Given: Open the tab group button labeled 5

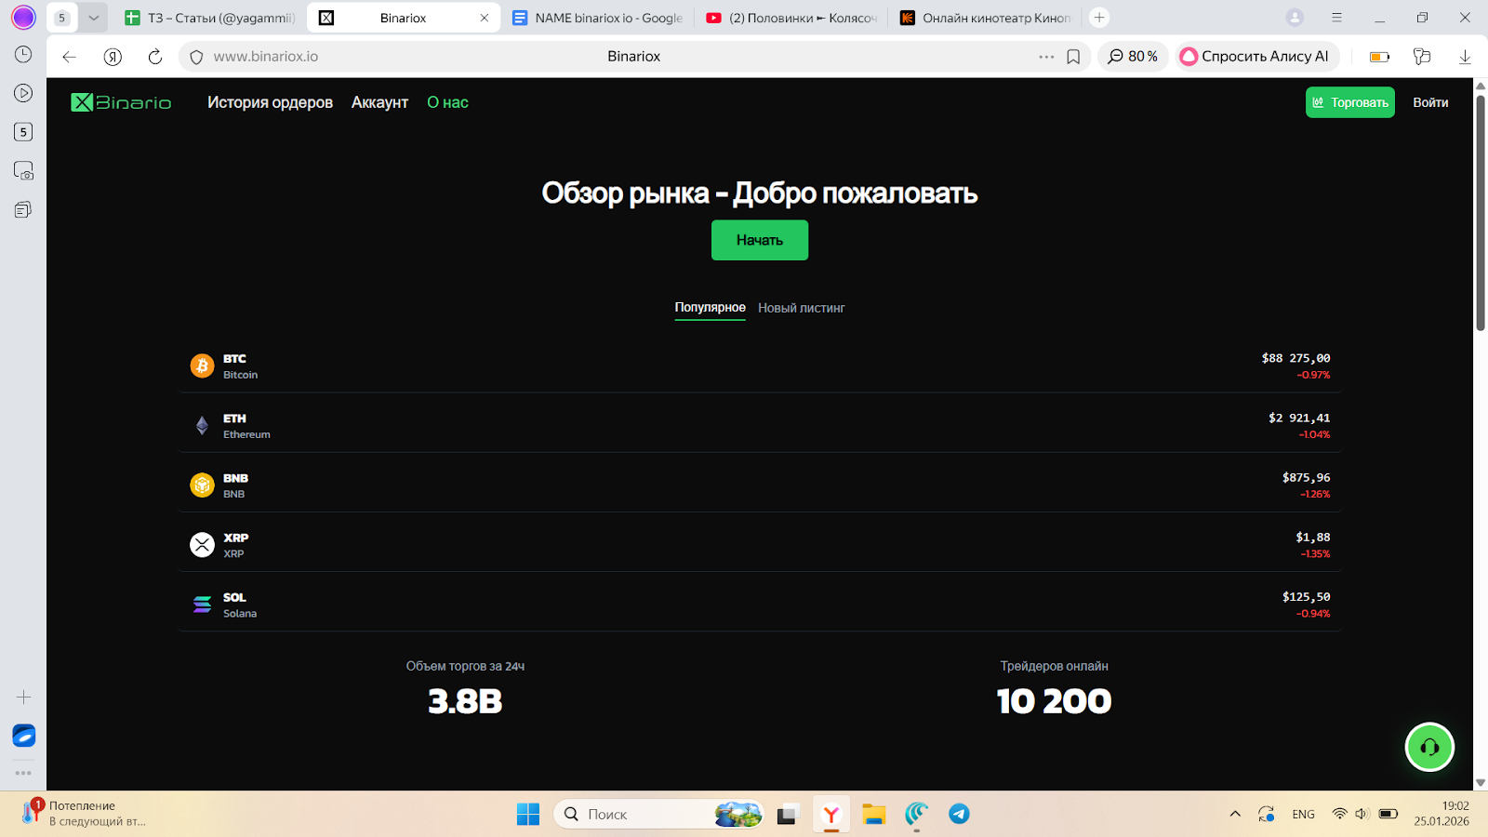Looking at the screenshot, I should click(x=62, y=18).
